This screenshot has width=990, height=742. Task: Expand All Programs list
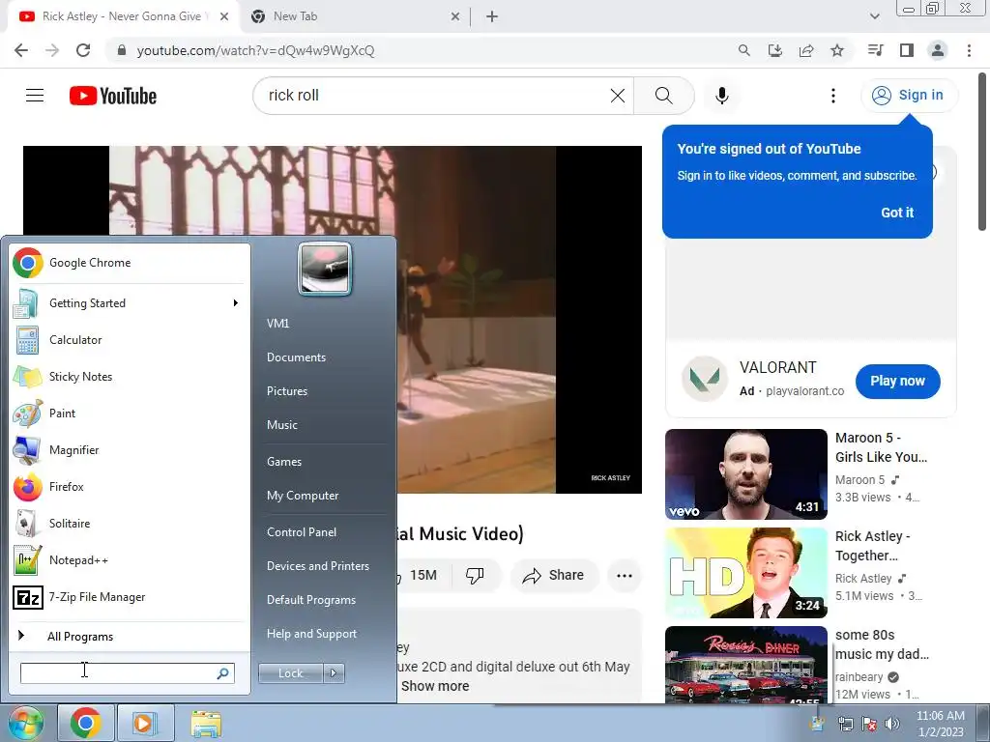[130, 636]
